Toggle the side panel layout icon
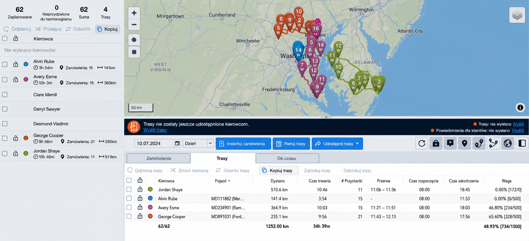 (522, 143)
